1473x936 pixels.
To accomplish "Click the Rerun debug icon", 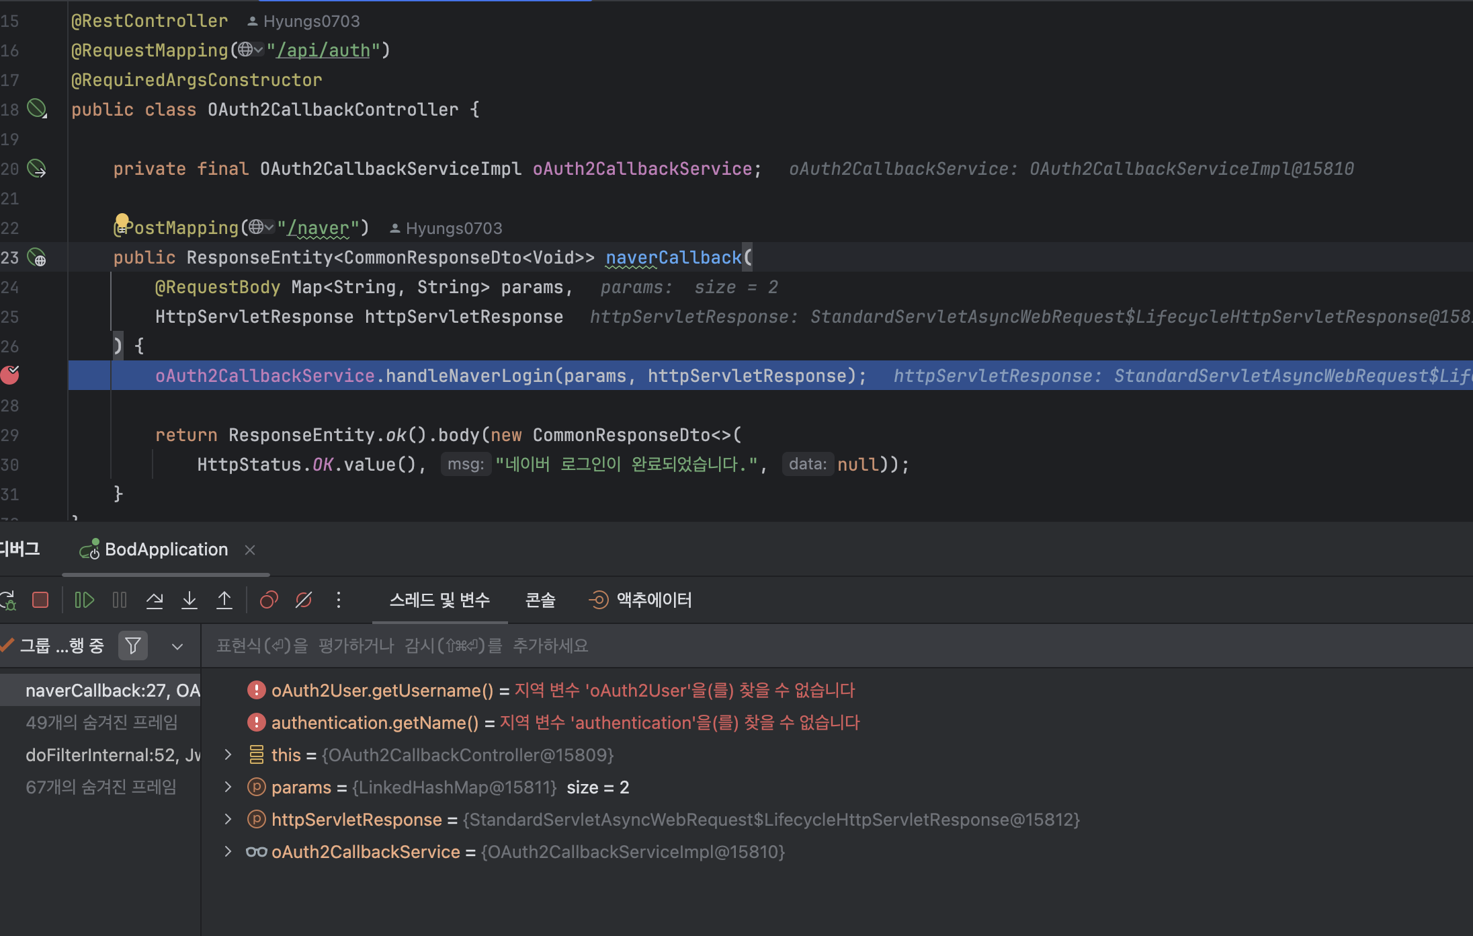I will coord(8,600).
